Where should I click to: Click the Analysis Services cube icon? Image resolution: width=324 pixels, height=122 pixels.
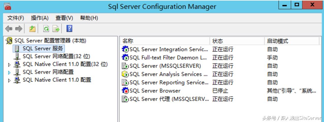[125, 74]
